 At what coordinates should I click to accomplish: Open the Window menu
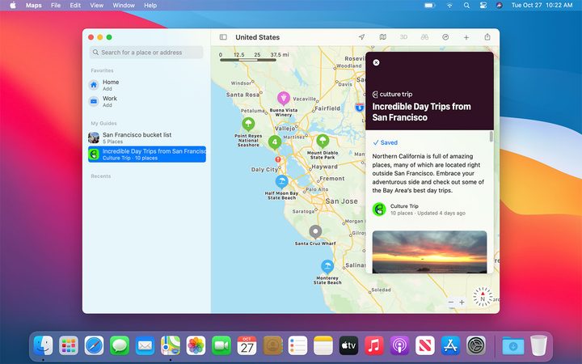pyautogui.click(x=124, y=5)
